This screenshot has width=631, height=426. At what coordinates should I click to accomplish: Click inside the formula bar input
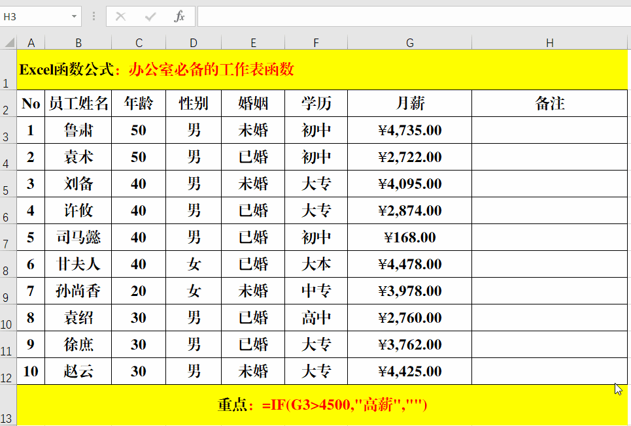point(414,16)
